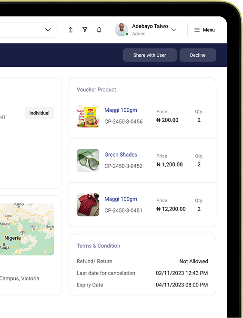
Task: Click the 04/11/2023 08:00 PM expiry date
Action: 182,285
